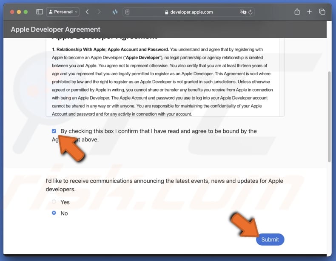Open the Personal profile dropdown
This screenshot has height=261, width=336.
pyautogui.click(x=63, y=12)
